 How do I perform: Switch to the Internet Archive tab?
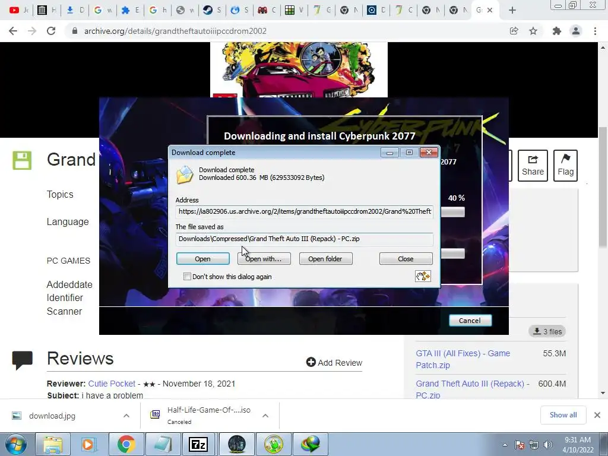coord(46,11)
